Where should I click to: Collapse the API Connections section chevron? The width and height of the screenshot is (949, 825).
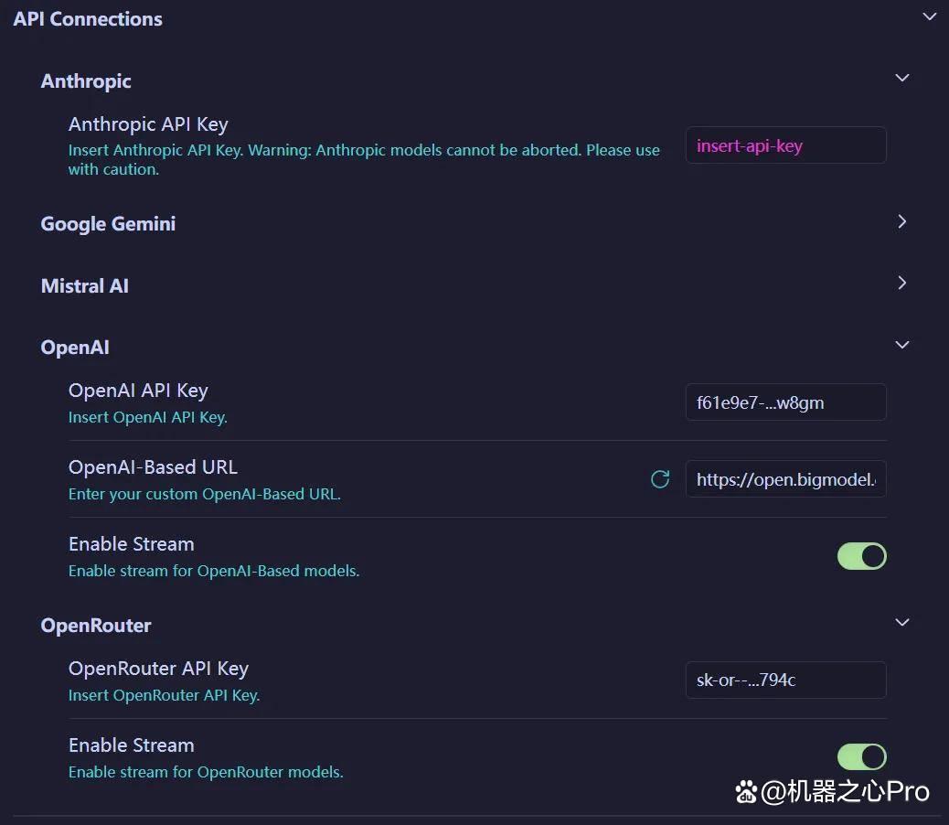click(x=929, y=16)
